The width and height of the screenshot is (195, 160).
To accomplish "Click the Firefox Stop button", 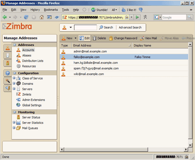I will click(34, 17).
